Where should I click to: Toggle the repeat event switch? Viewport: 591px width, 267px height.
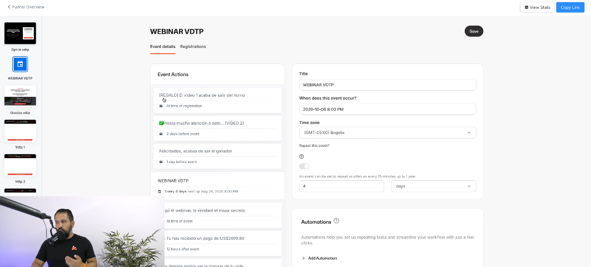[x=305, y=166]
